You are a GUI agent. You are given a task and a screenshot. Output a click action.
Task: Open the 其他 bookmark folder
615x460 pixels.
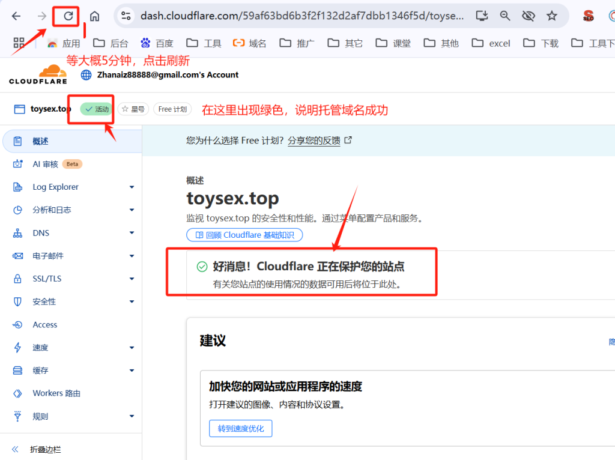pos(441,43)
